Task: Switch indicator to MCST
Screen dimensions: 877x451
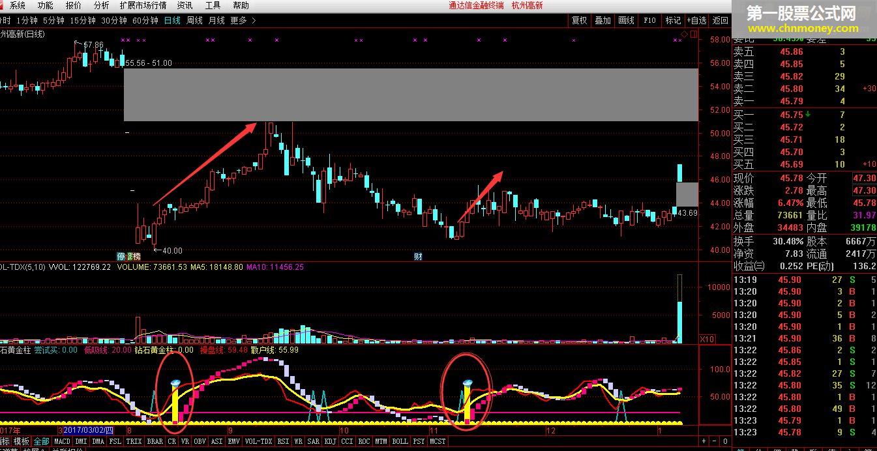Action: point(438,441)
